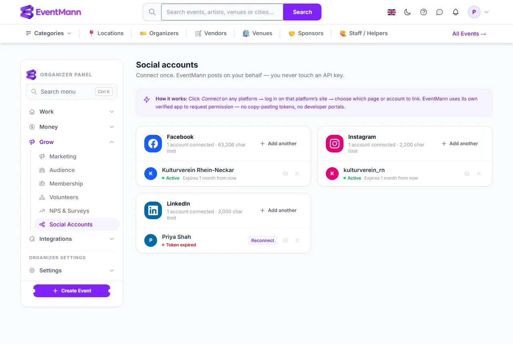
Task: Open NPS & Surveys in the sidebar
Action: (x=77, y=211)
